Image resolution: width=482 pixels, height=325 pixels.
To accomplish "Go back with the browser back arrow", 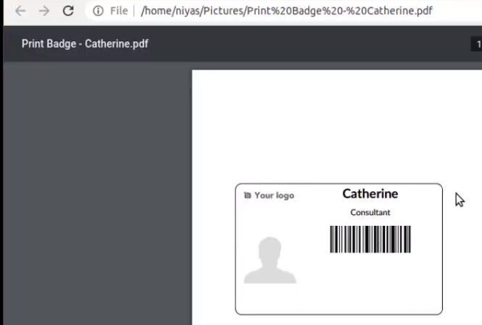I will tap(20, 11).
